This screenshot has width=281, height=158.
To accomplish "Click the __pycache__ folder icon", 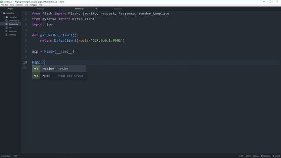I will click(7, 17).
